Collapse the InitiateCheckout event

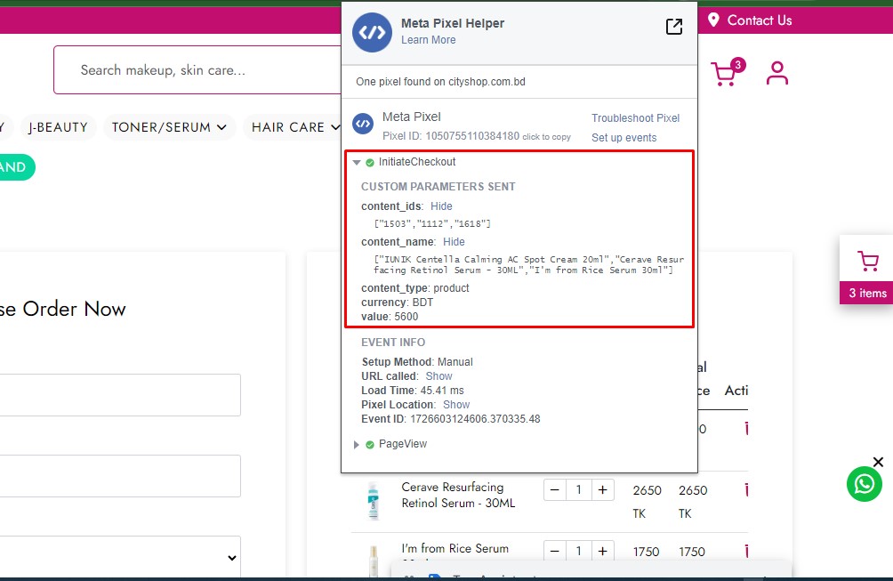pyautogui.click(x=357, y=163)
